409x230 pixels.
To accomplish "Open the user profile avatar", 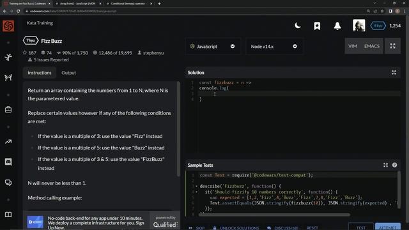I will coord(359,26).
